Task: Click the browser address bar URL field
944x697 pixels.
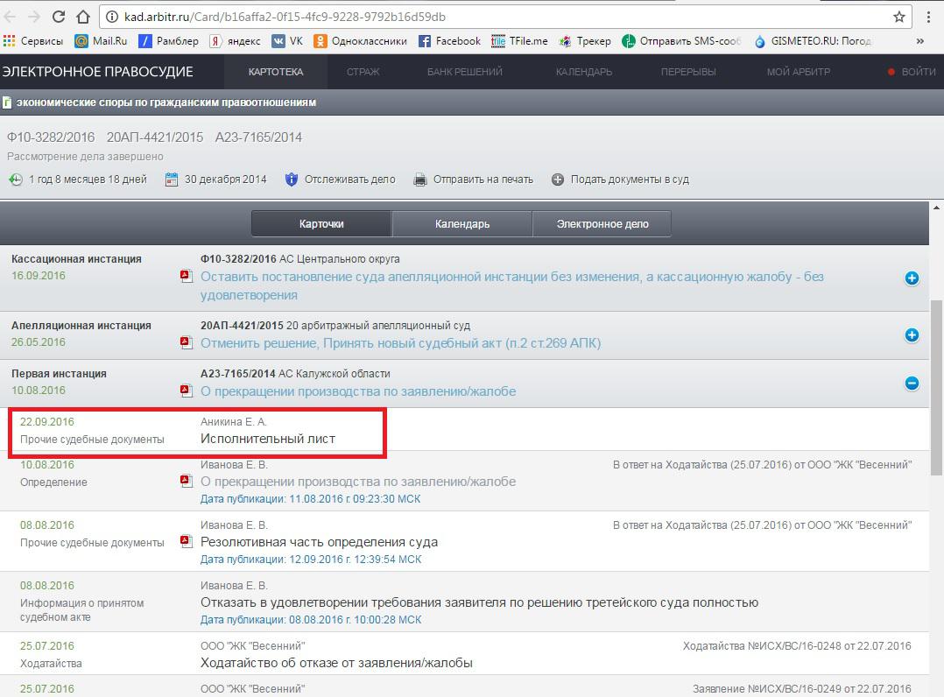Action: point(490,17)
